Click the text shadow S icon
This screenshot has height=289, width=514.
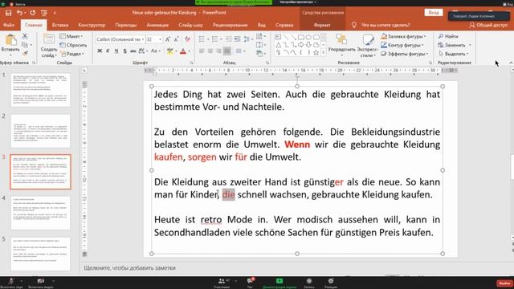coord(125,51)
